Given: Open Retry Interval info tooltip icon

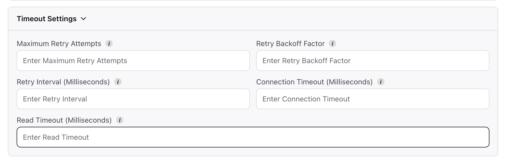Looking at the screenshot, I should (x=118, y=82).
